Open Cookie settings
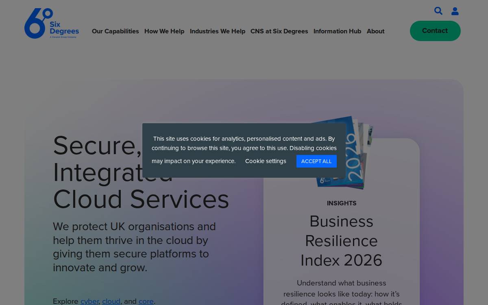 pos(266,161)
